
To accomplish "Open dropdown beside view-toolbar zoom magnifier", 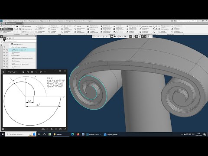I will click(x=101, y=37).
